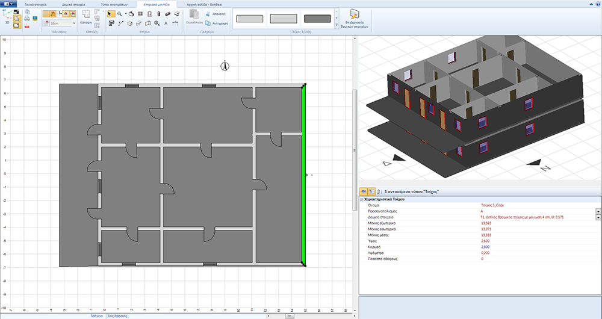The height and width of the screenshot is (319, 602).
Task: Toggle the split view layout button
Action: point(17,26)
